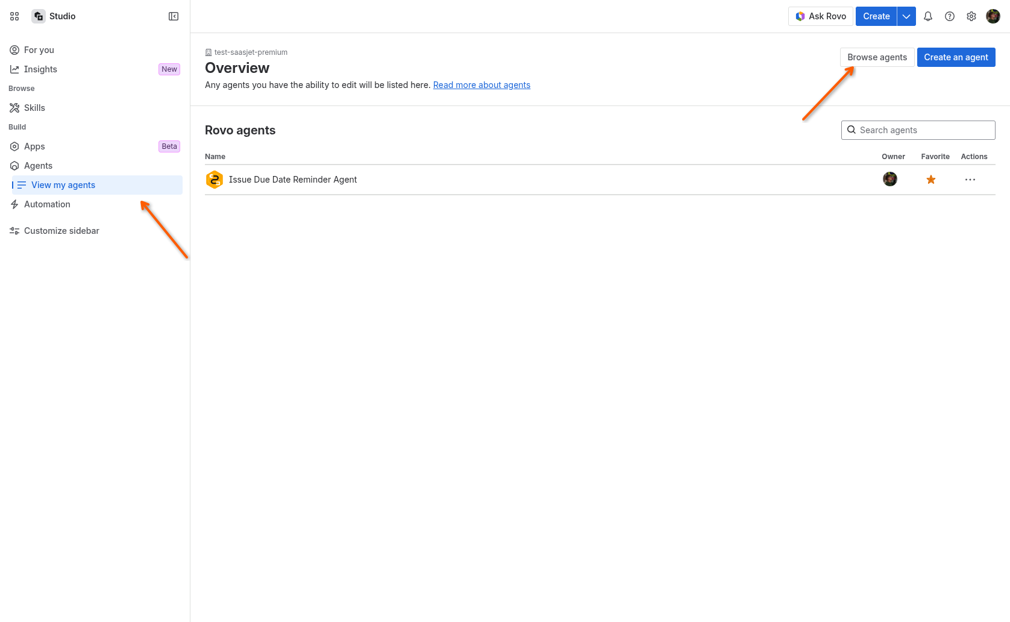This screenshot has height=622, width=1010.
Task: Open Apps in the sidebar
Action: 34,146
